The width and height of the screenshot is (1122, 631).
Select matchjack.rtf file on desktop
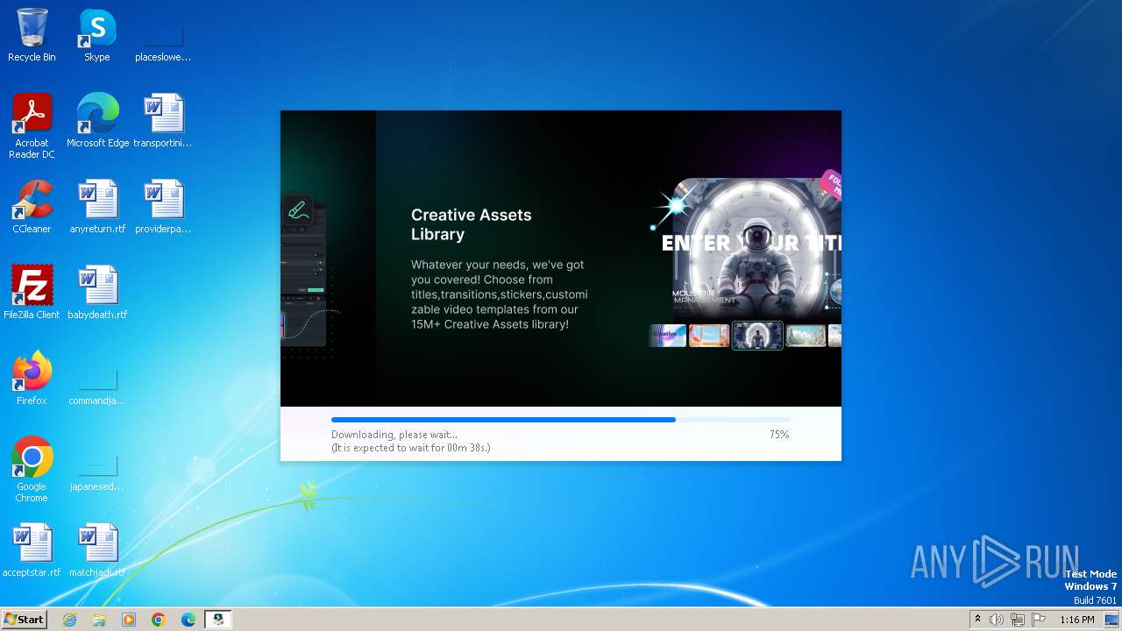(97, 550)
